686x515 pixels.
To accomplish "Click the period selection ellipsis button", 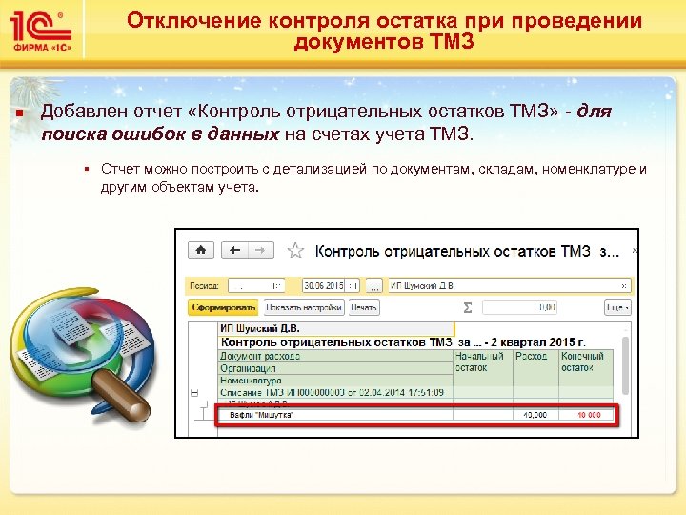I will click(373, 286).
